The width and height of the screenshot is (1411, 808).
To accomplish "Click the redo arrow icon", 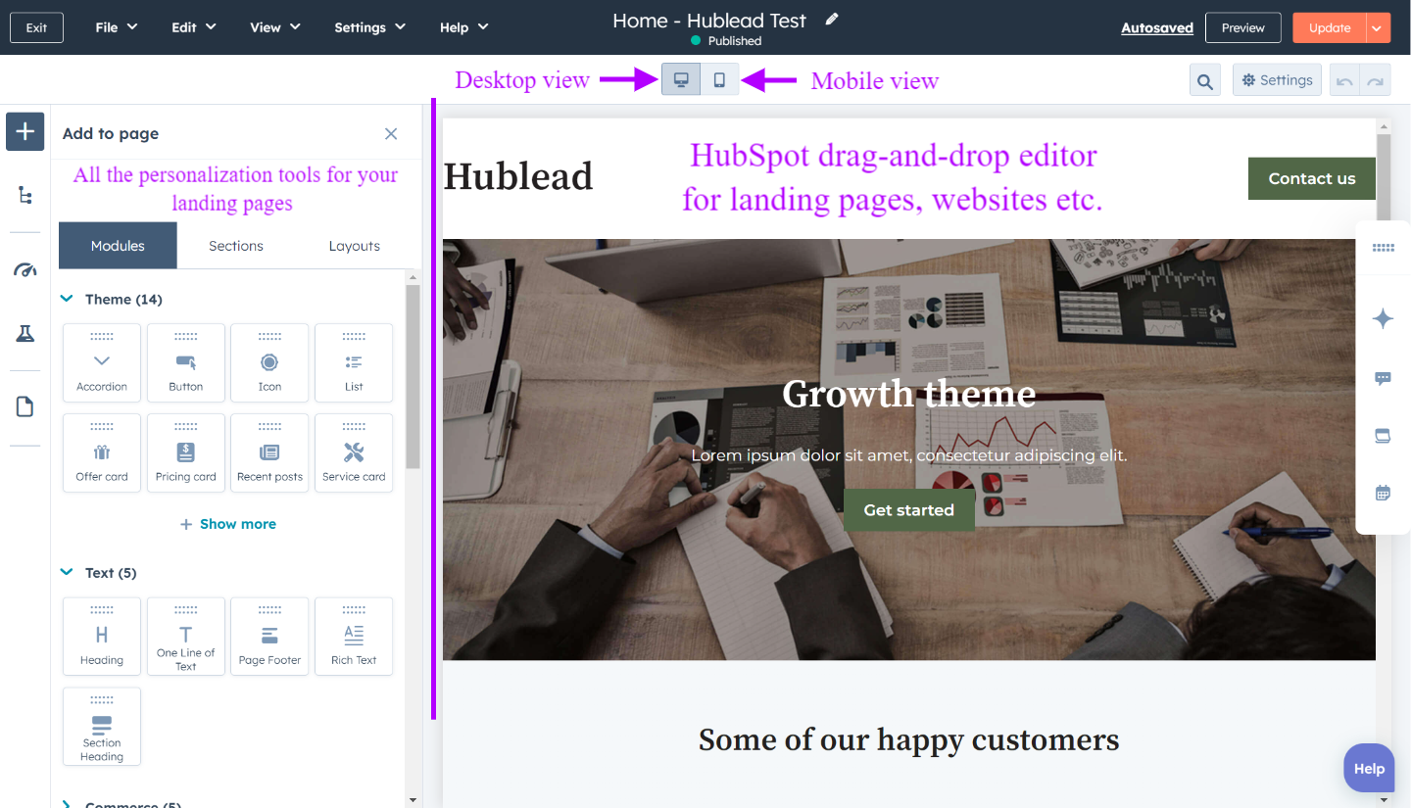I will tap(1376, 81).
